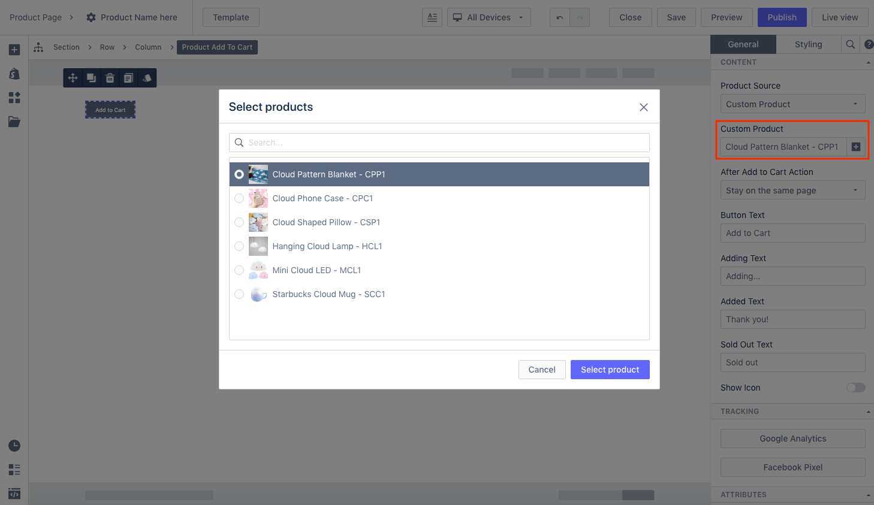This screenshot has height=505, width=874.
Task: Select Hanging Cloud Lamp - HCL1 radio button
Action: [x=239, y=246]
